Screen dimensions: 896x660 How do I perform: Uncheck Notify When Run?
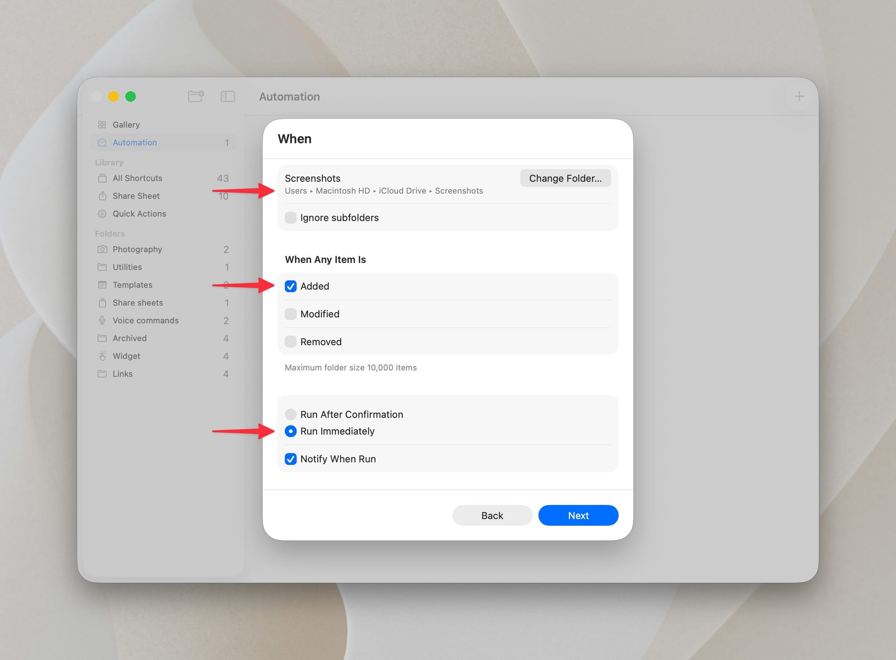coord(291,459)
